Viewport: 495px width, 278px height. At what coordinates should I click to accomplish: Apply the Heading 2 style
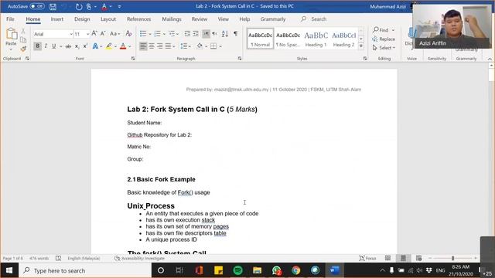click(x=343, y=39)
